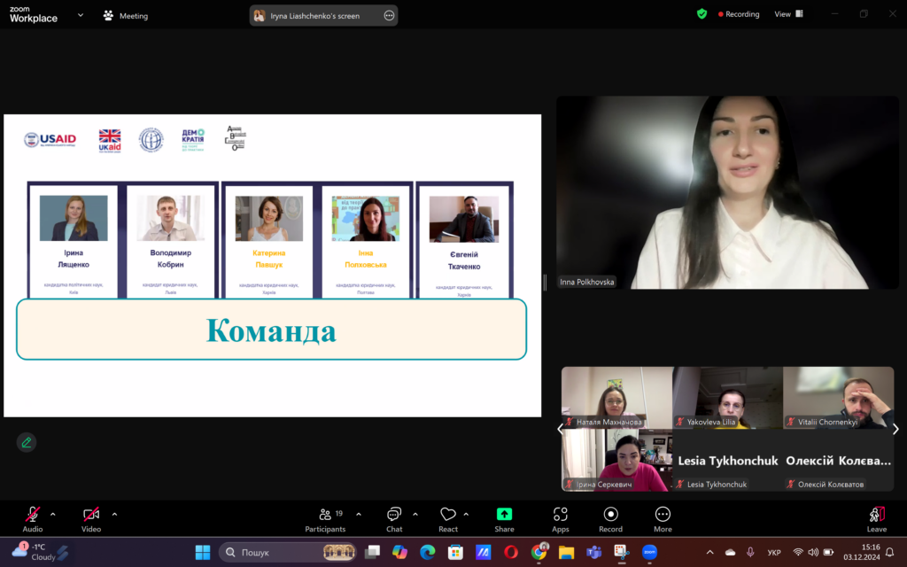Screen dimensions: 907x567
Task: Open the More options menu
Action: tap(663, 519)
